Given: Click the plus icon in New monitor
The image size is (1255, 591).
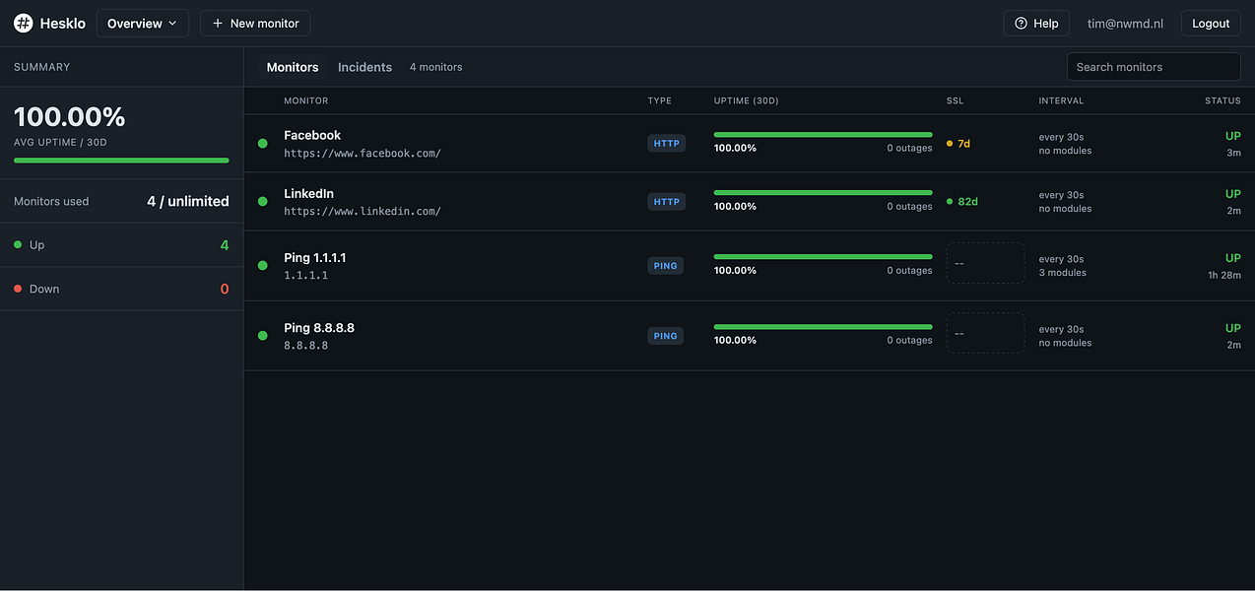Looking at the screenshot, I should tap(218, 24).
